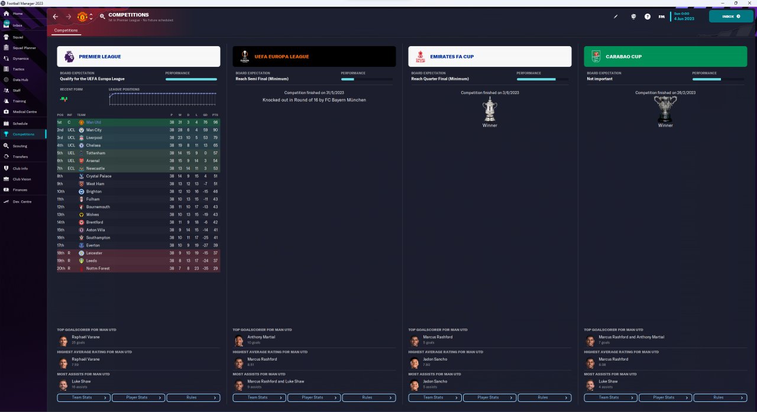
Task: Click the Carabao Cup trophy image
Action: click(665, 109)
